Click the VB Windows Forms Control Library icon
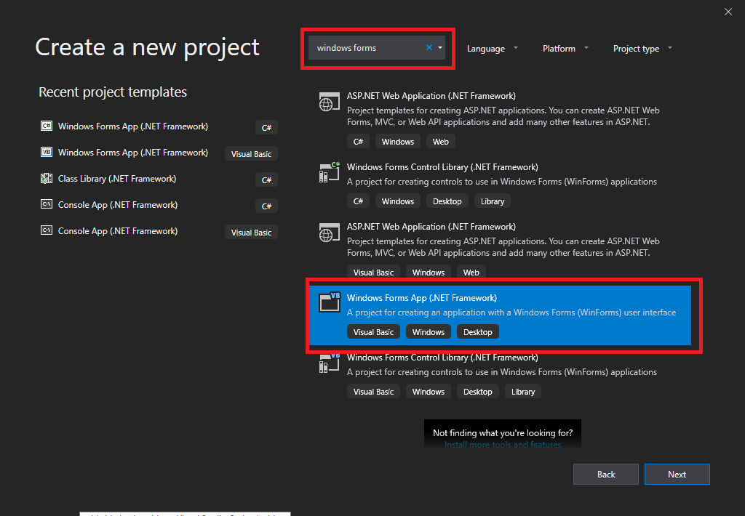 [x=329, y=363]
